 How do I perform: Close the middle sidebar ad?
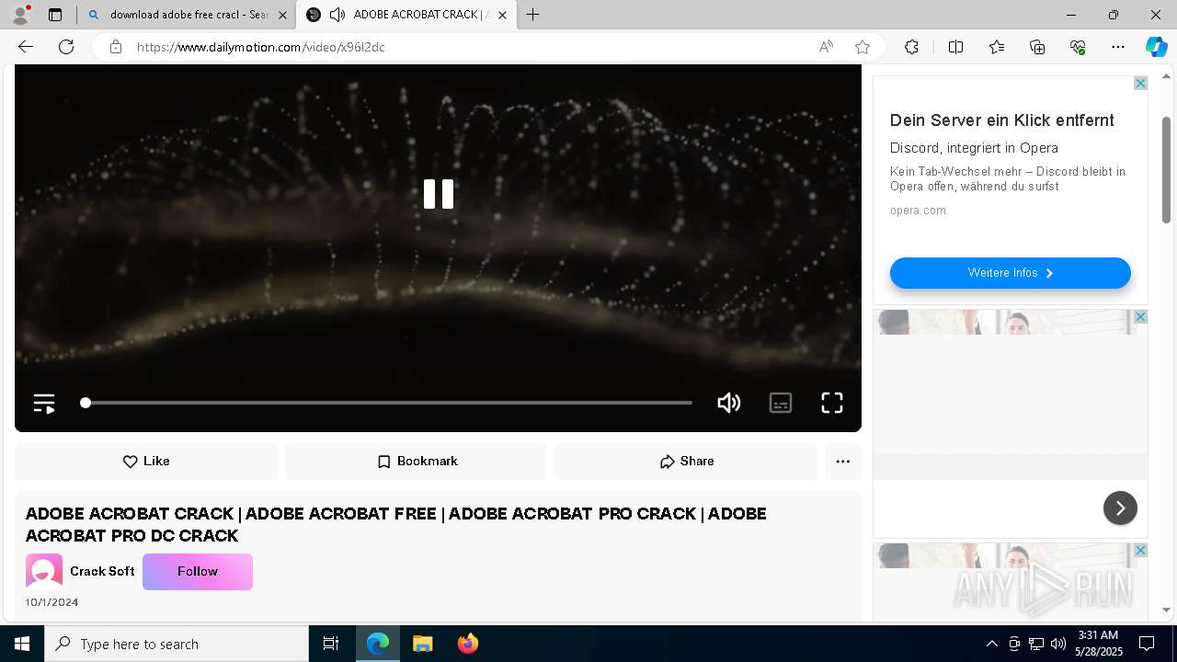pos(1140,317)
